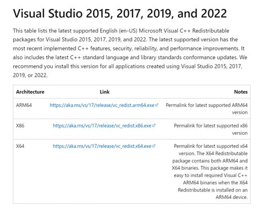Open the X64 vc_redist.x64.exe download link
Image resolution: width=266 pixels, height=209 pixels.
tap(102, 146)
